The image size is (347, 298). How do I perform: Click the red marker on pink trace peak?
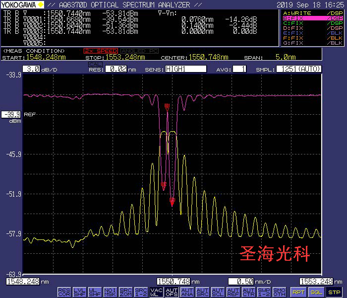pos(167,106)
